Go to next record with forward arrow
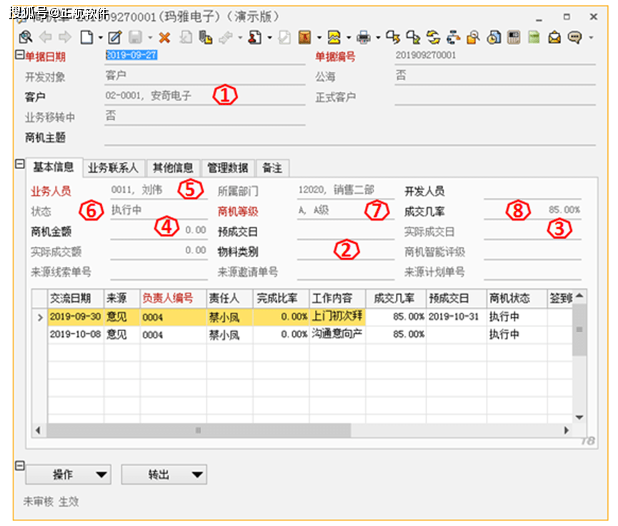 (x=65, y=37)
